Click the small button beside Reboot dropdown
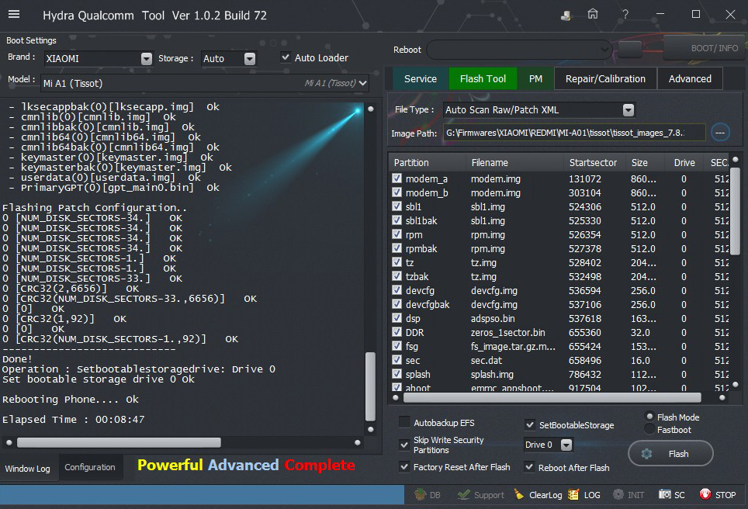This screenshot has width=748, height=509. point(630,49)
